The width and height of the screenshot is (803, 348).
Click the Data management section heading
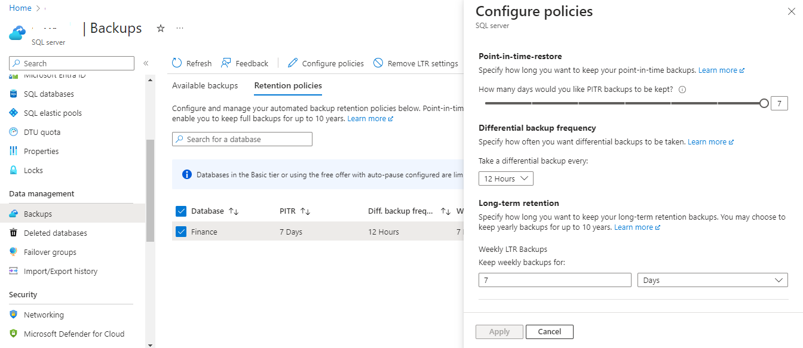click(x=42, y=193)
